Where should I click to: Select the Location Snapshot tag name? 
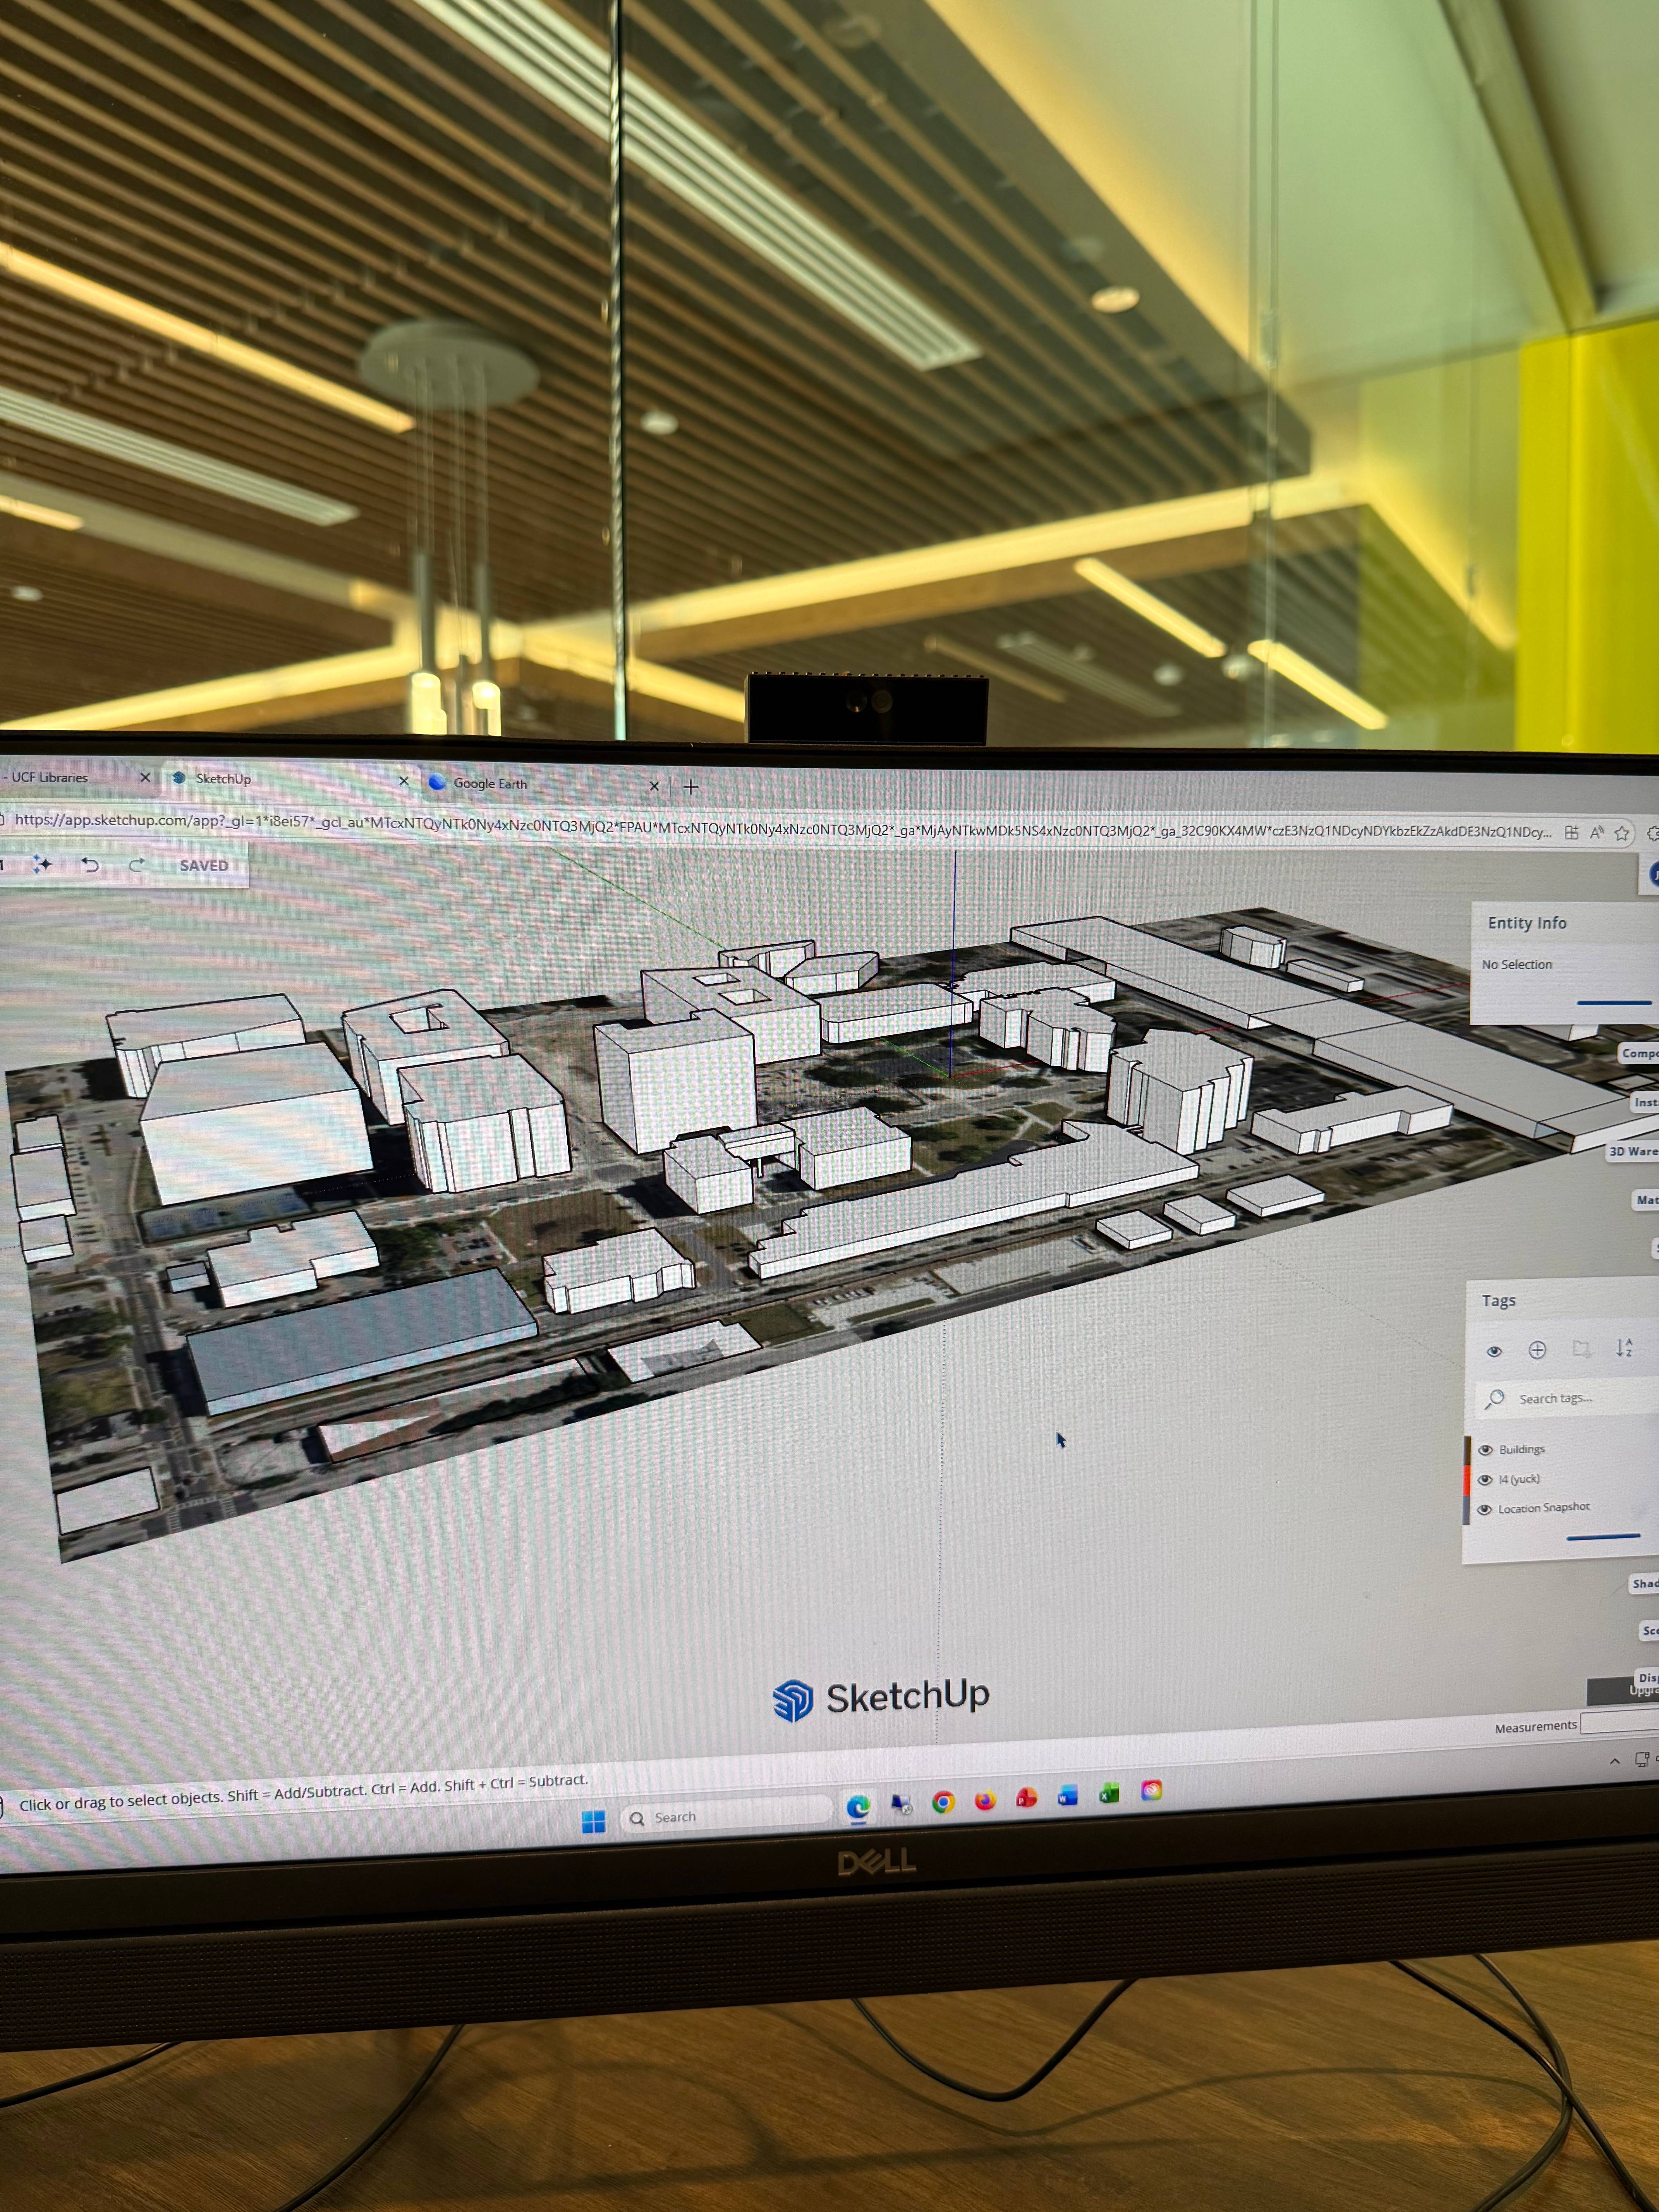click(x=1544, y=1508)
